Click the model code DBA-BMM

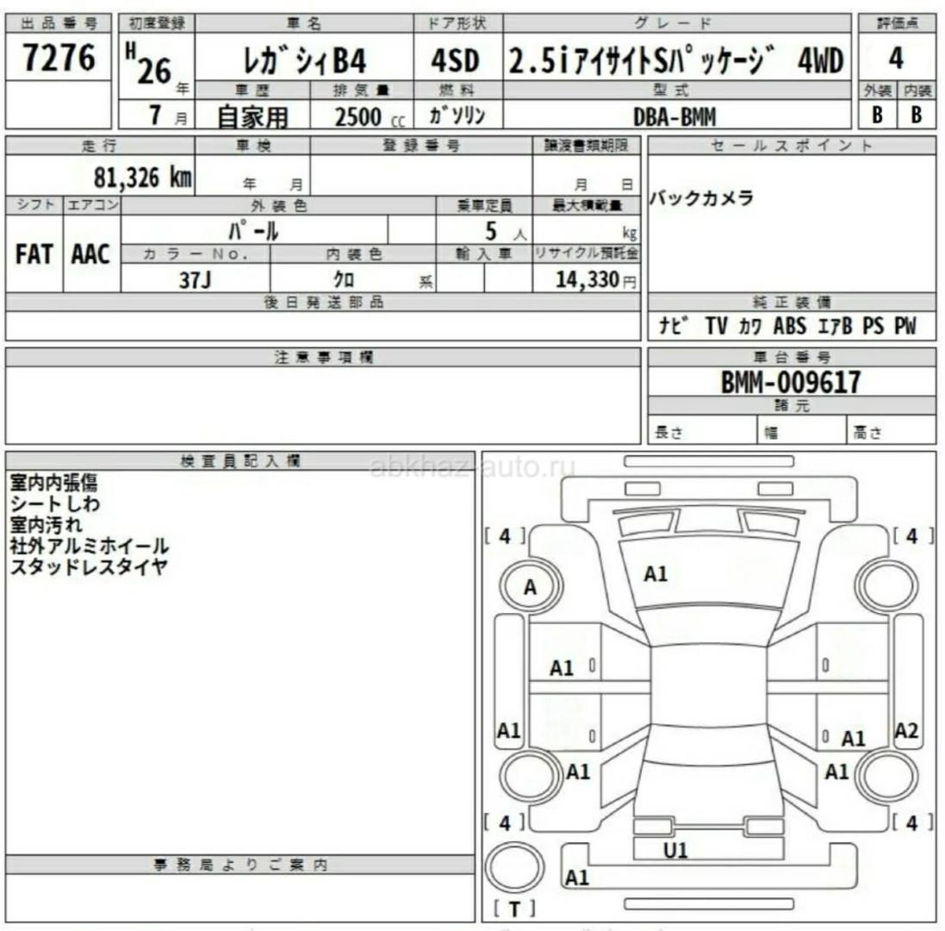pyautogui.click(x=675, y=116)
